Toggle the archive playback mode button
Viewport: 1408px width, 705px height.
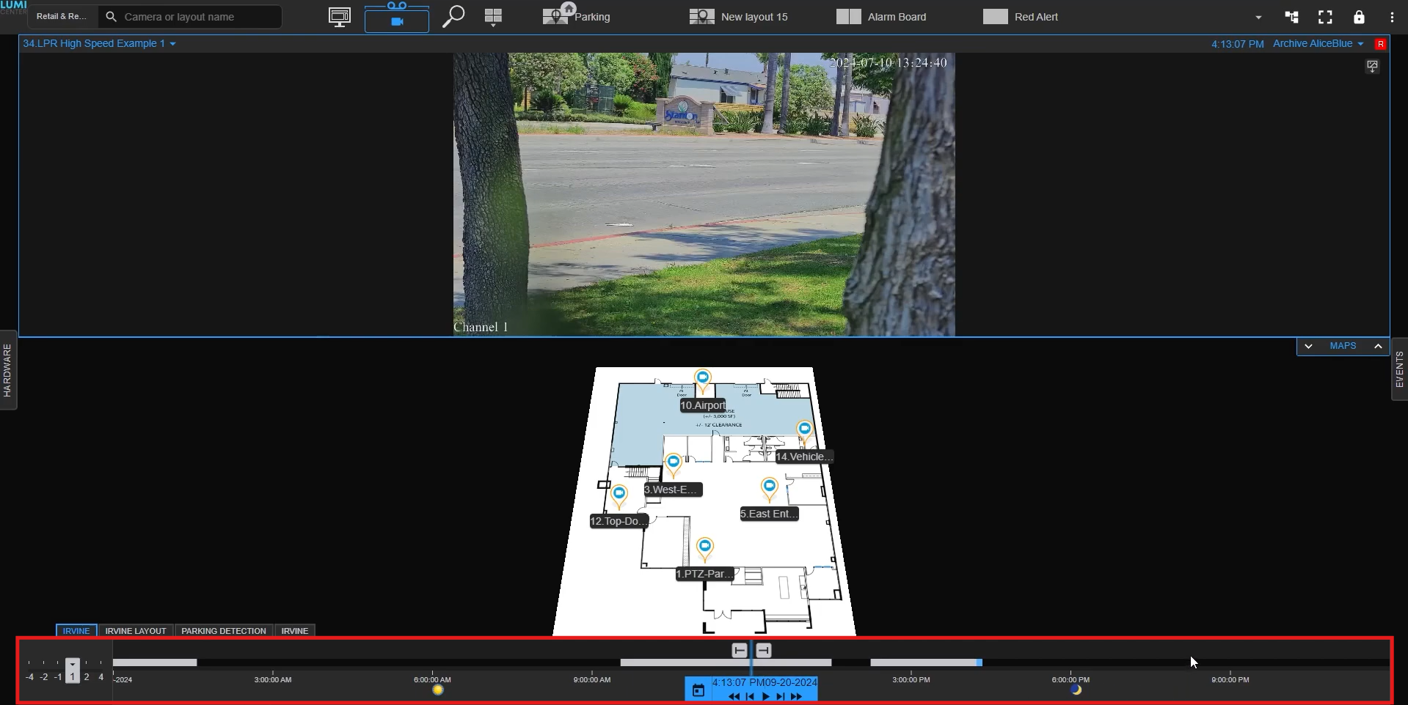pos(396,17)
